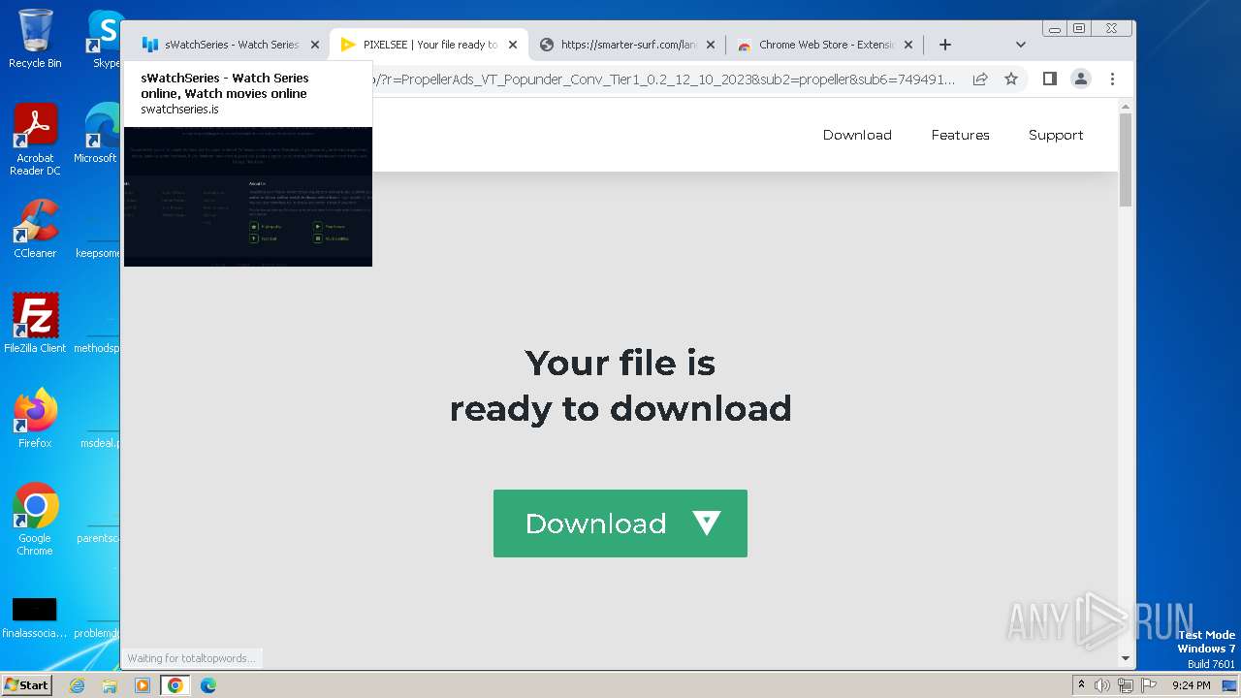Switch to the sWatchSeries tab
1241x698 pixels.
(x=230, y=45)
